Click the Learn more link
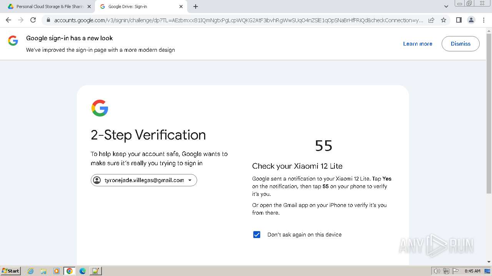The image size is (492, 276). (417, 44)
